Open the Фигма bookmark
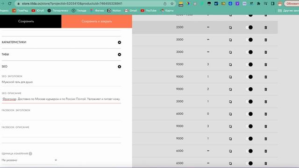 (97, 10)
